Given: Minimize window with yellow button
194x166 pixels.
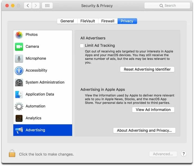Looking at the screenshot, I should click(x=13, y=6).
